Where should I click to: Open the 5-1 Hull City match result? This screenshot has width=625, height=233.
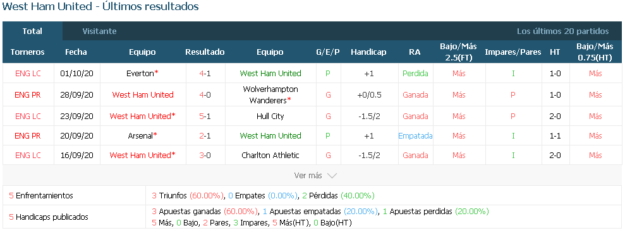205,116
